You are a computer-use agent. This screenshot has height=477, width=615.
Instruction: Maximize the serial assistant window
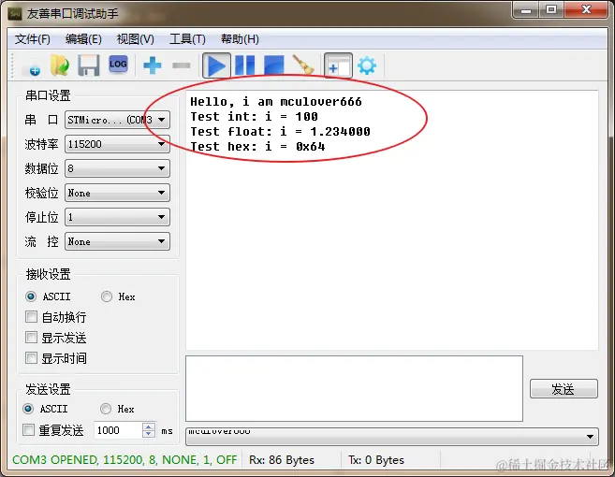(x=551, y=9)
